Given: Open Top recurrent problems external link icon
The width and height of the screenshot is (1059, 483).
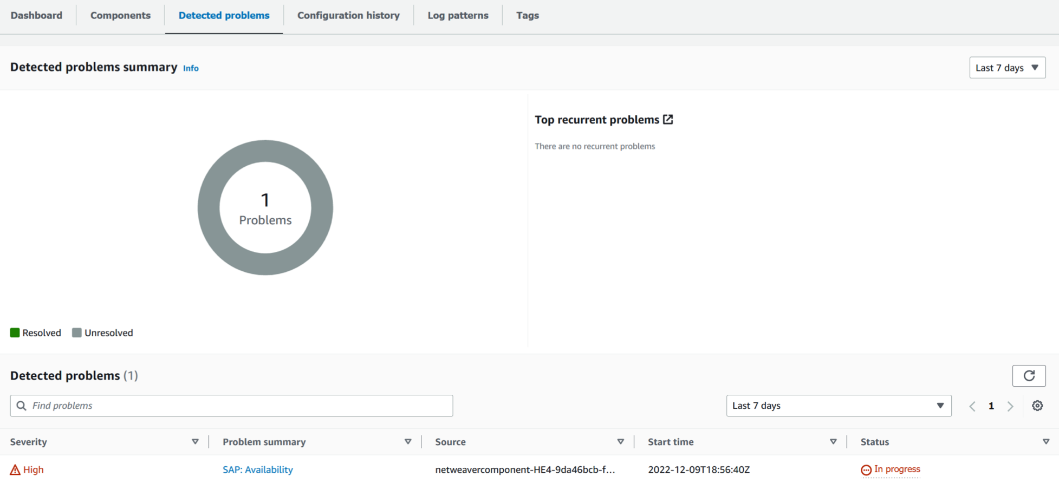Looking at the screenshot, I should (x=668, y=120).
